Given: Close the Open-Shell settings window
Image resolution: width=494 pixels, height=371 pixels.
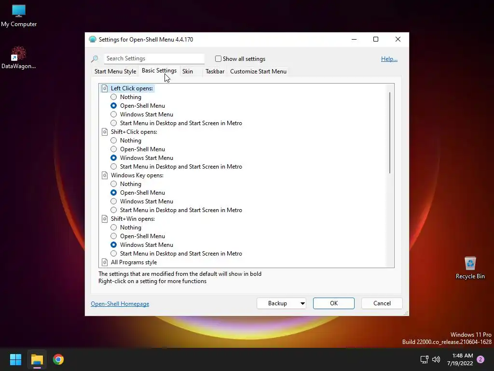Looking at the screenshot, I should [x=398, y=40].
